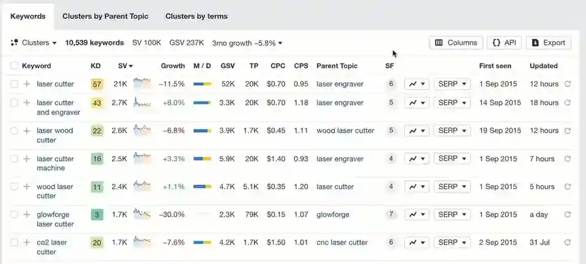586x264 pixels.
Task: Open SERP dropdown for laser cutter
Action: pos(452,84)
